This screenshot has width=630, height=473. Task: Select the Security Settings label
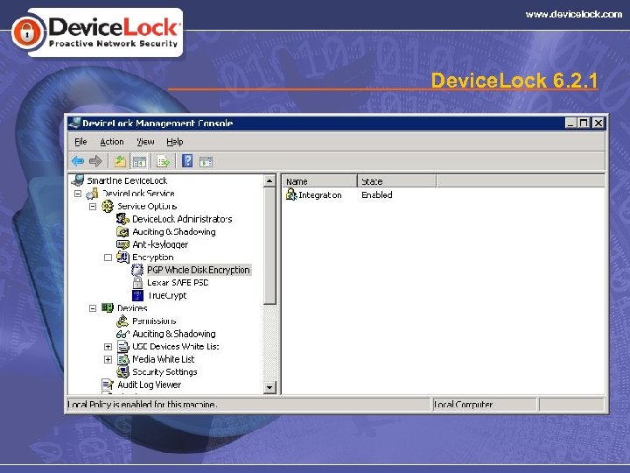pyautogui.click(x=164, y=371)
